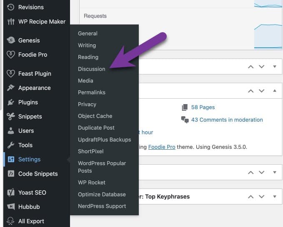Click the WP Recipe Maker utensils icon

[11, 22]
